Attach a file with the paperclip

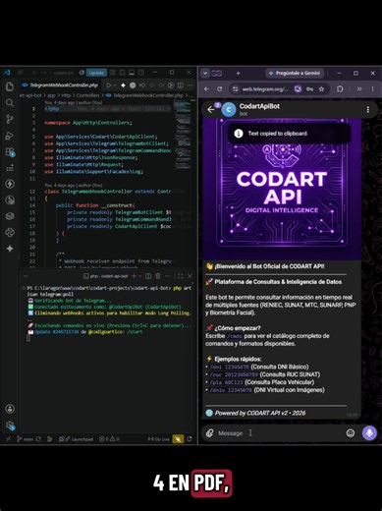click(x=210, y=433)
